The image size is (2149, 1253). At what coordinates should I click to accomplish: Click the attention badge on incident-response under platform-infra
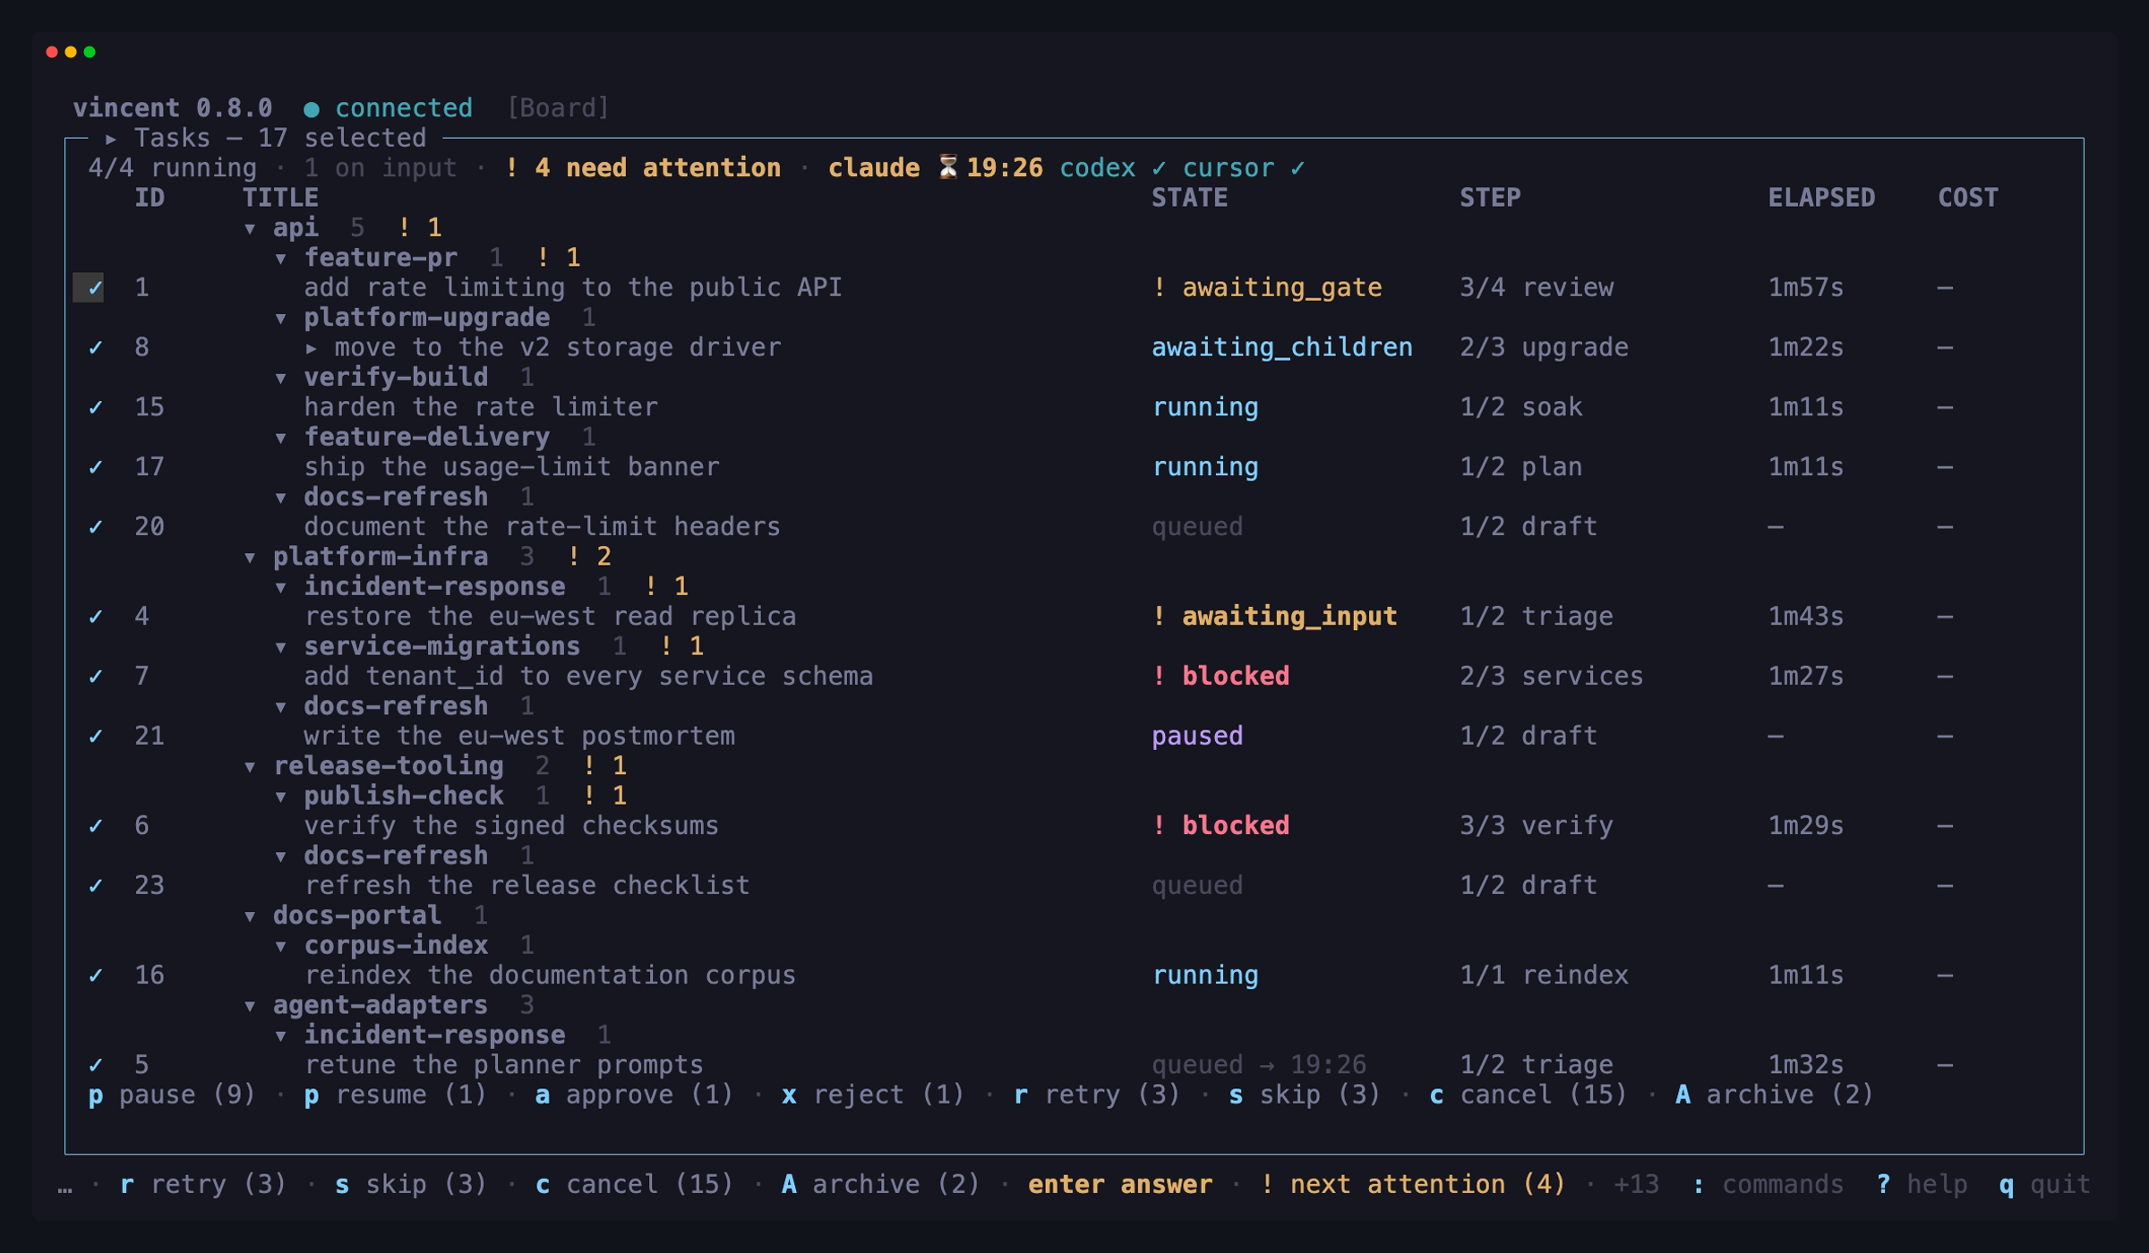pos(666,586)
